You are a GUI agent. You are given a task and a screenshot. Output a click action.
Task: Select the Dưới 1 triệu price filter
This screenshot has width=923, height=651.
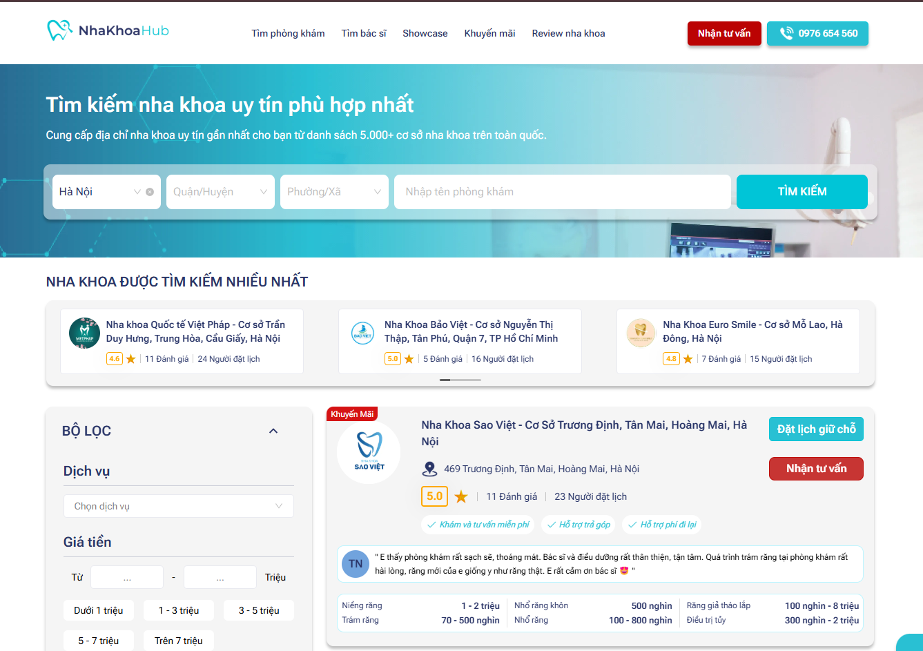pos(99,610)
